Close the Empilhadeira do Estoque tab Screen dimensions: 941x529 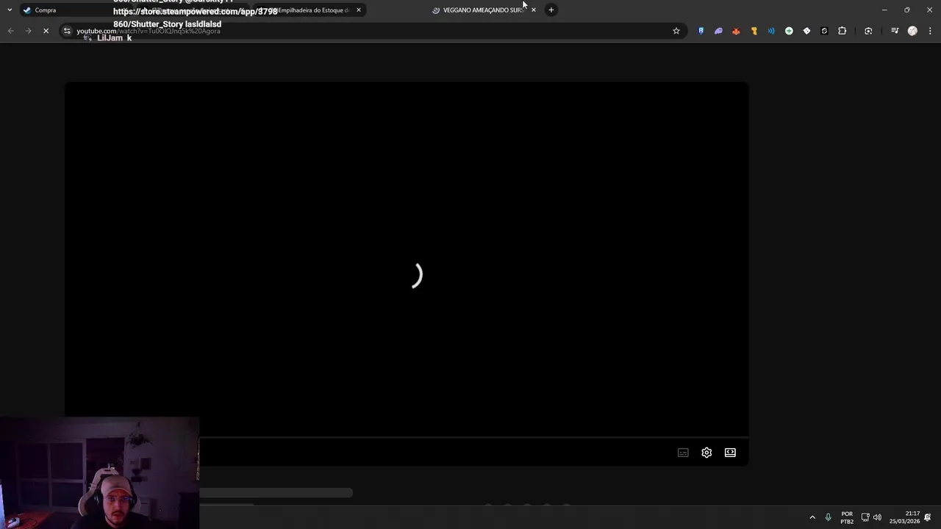click(x=359, y=10)
